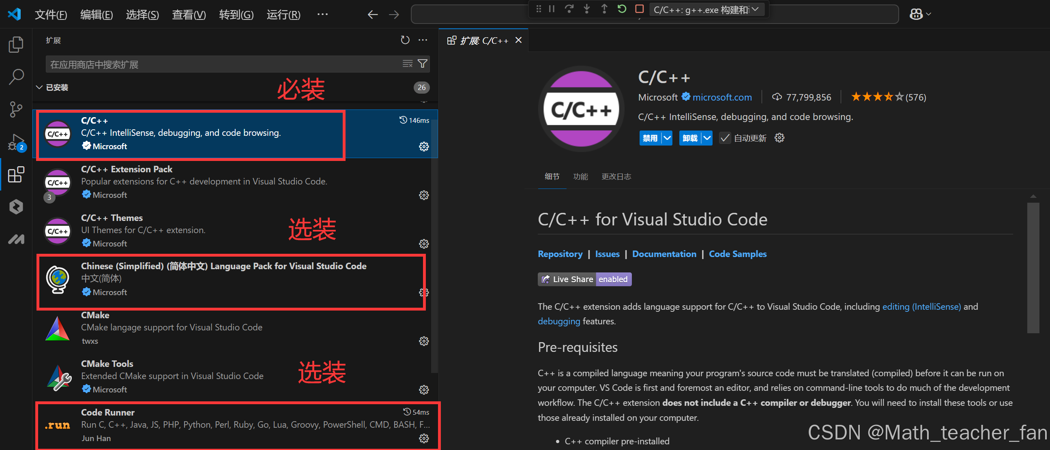Open manage gear for C/C++ Themes

click(424, 244)
